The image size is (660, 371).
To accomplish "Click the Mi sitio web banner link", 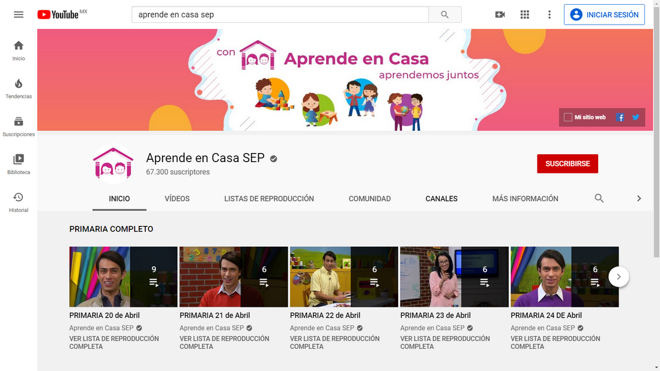I will (586, 117).
